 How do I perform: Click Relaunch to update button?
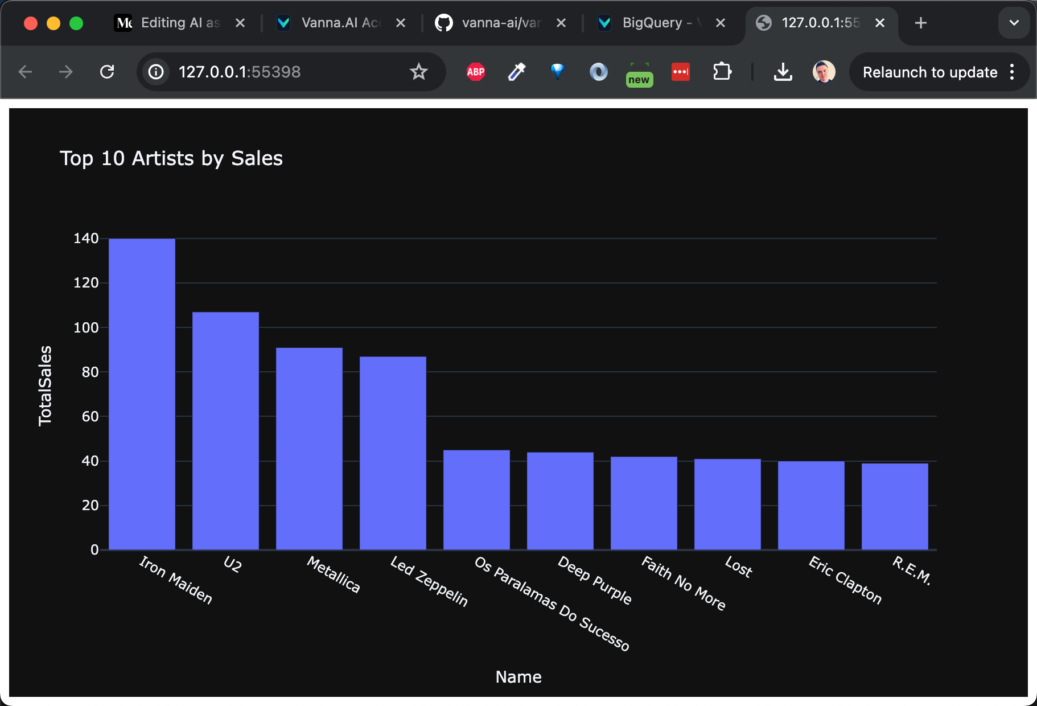click(x=929, y=72)
